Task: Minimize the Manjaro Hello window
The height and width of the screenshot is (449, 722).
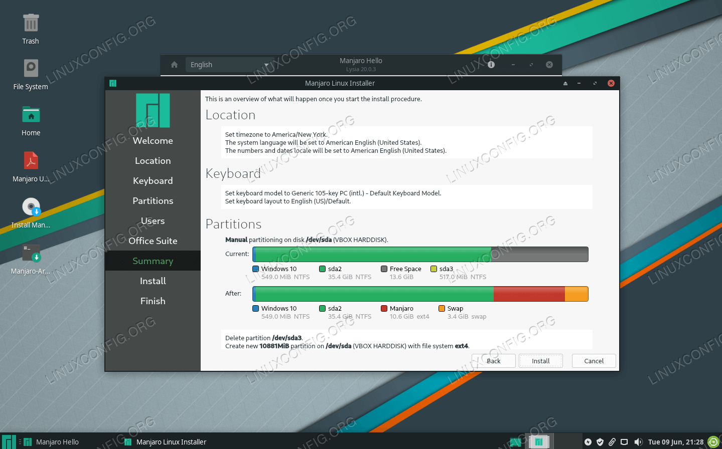Action: [x=513, y=65]
